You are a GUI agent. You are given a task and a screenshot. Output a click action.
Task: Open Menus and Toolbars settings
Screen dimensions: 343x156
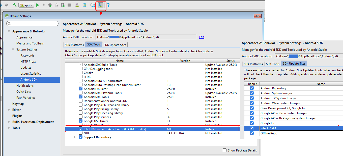(x=30, y=43)
